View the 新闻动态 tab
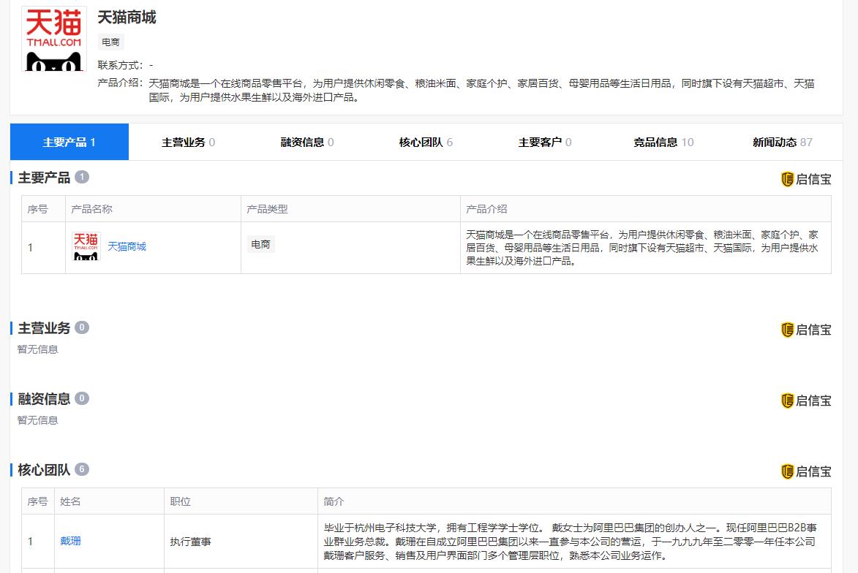858x573 pixels. [783, 143]
